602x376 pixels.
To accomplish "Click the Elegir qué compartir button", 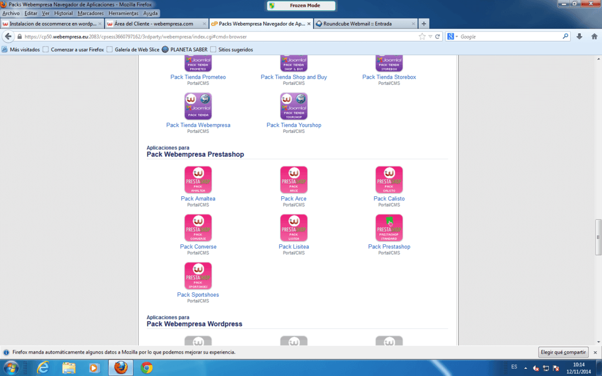I will 563,352.
